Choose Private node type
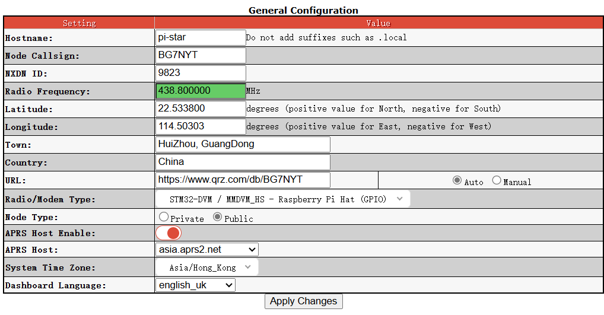 (x=164, y=217)
